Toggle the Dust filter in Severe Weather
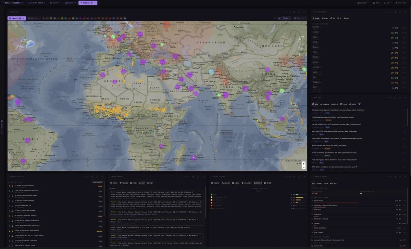 pos(150,183)
